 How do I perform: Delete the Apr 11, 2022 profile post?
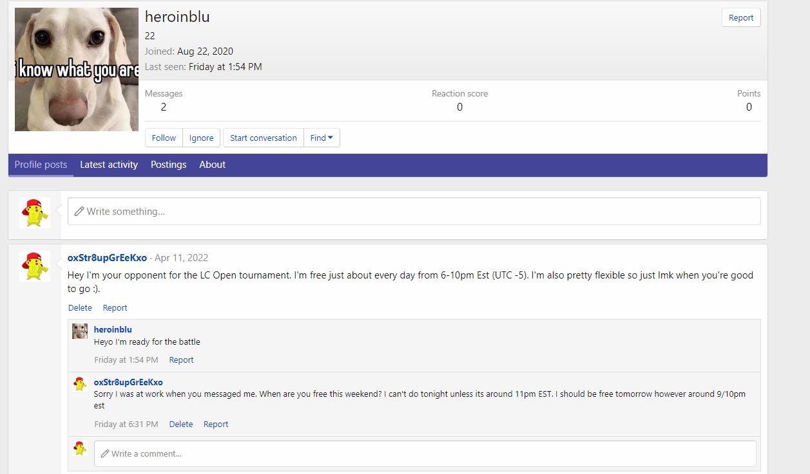tap(80, 307)
